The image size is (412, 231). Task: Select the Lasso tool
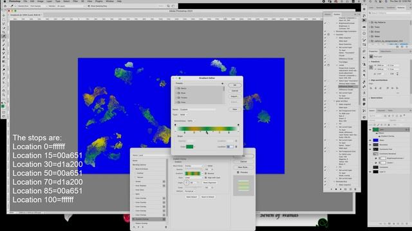tap(4, 24)
